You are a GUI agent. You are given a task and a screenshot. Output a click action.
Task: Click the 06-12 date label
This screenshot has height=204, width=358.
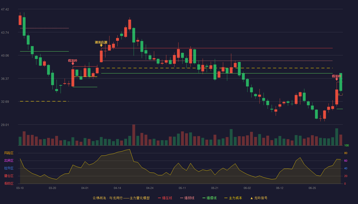pos(280,188)
